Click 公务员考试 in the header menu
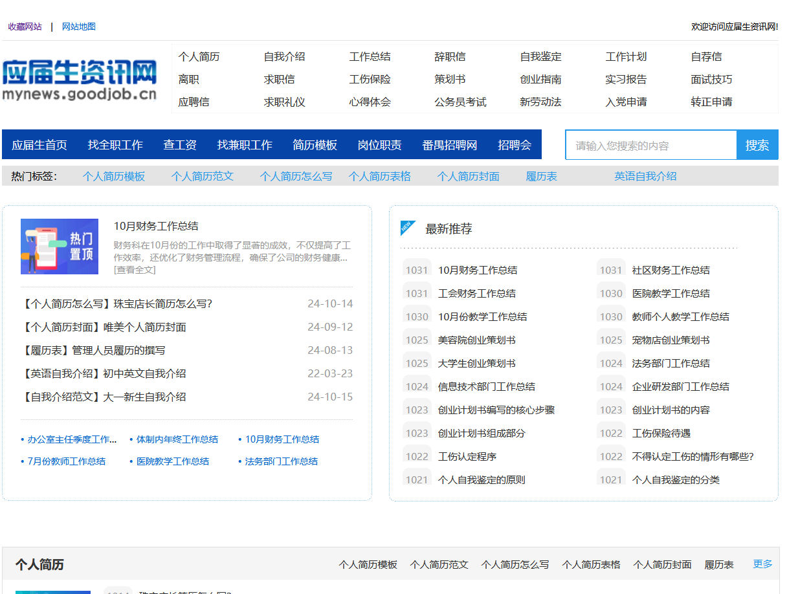 460,102
